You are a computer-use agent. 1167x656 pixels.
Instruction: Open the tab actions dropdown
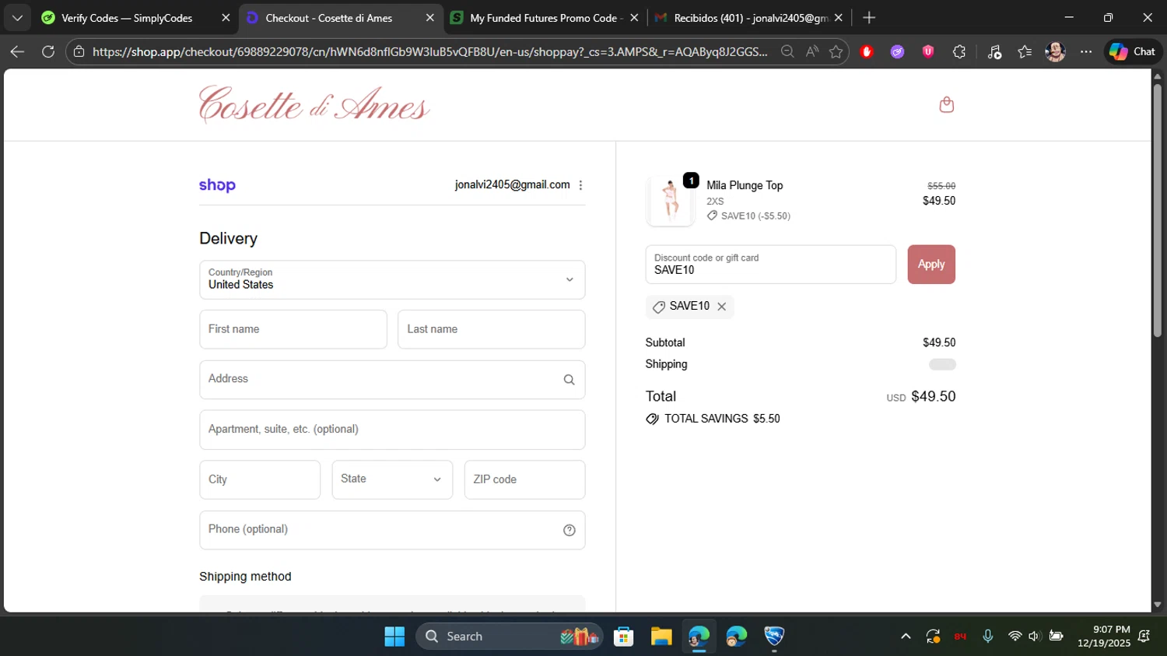[x=17, y=17]
